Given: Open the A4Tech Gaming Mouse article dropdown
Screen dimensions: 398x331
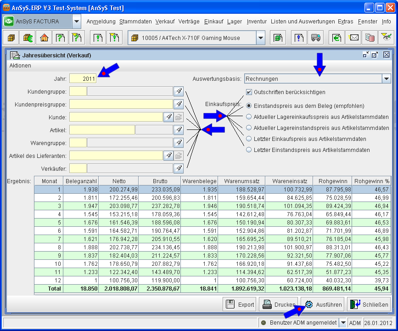Looking at the screenshot, I should pos(261,38).
